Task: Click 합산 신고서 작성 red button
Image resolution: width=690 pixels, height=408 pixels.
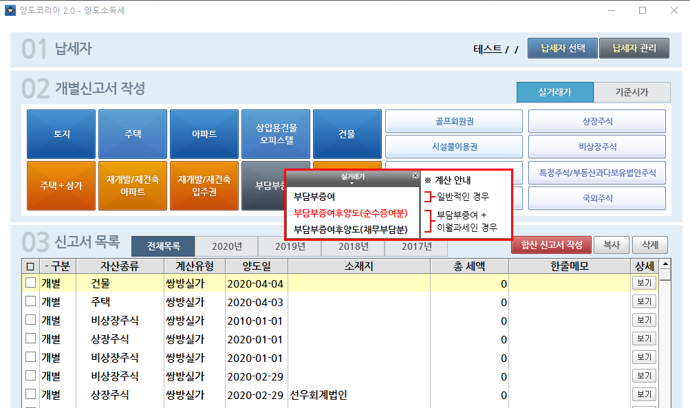Action: (x=552, y=245)
